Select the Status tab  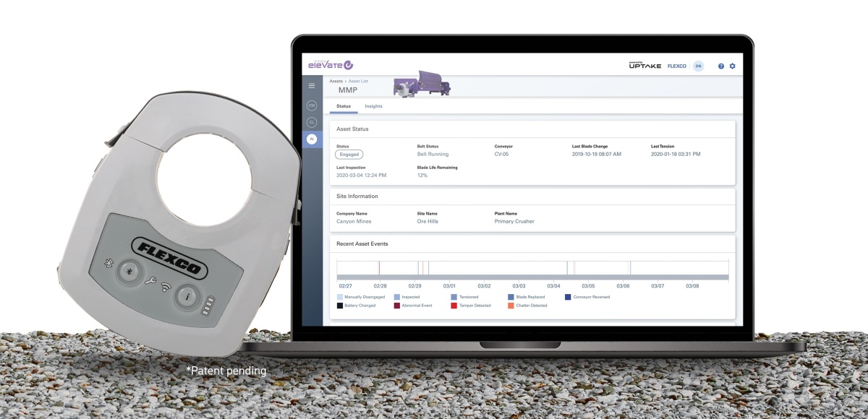pyautogui.click(x=344, y=106)
